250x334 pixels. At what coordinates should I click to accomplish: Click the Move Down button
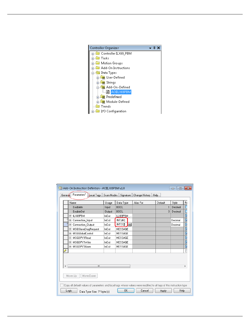pyautogui.click(x=89, y=276)
